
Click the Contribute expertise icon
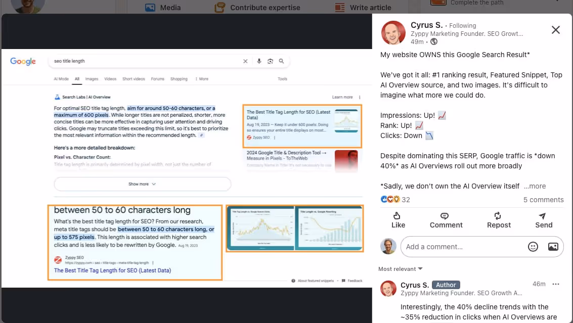pyautogui.click(x=219, y=7)
